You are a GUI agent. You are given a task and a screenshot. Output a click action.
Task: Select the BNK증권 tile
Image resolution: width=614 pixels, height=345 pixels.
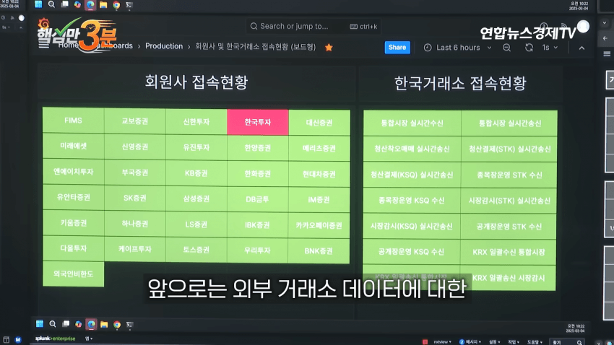pos(319,250)
